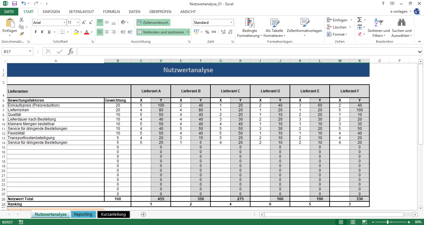Toggle bold formatting (F)
The width and height of the screenshot is (424, 225).
pos(36,32)
